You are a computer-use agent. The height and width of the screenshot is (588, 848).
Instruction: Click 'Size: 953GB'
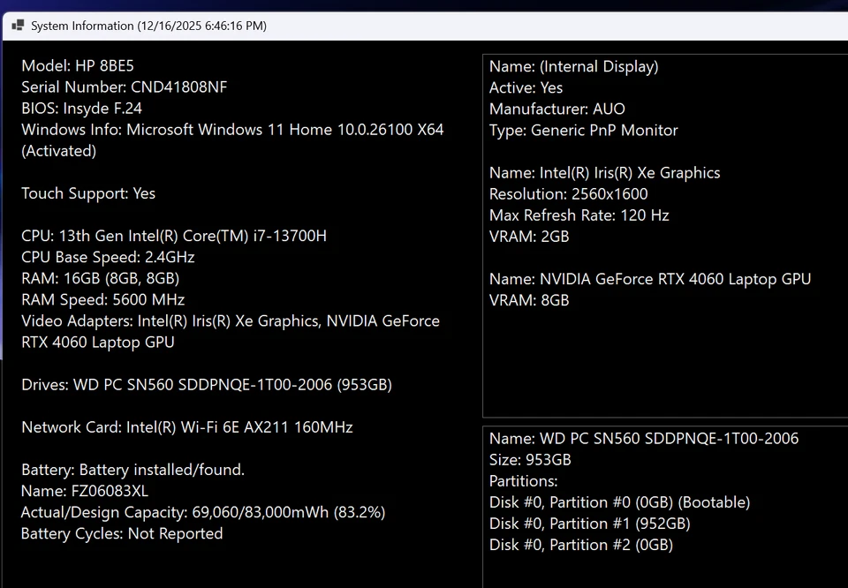pos(530,460)
